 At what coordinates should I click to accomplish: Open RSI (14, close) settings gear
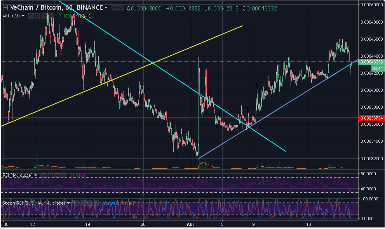click(x=51, y=175)
